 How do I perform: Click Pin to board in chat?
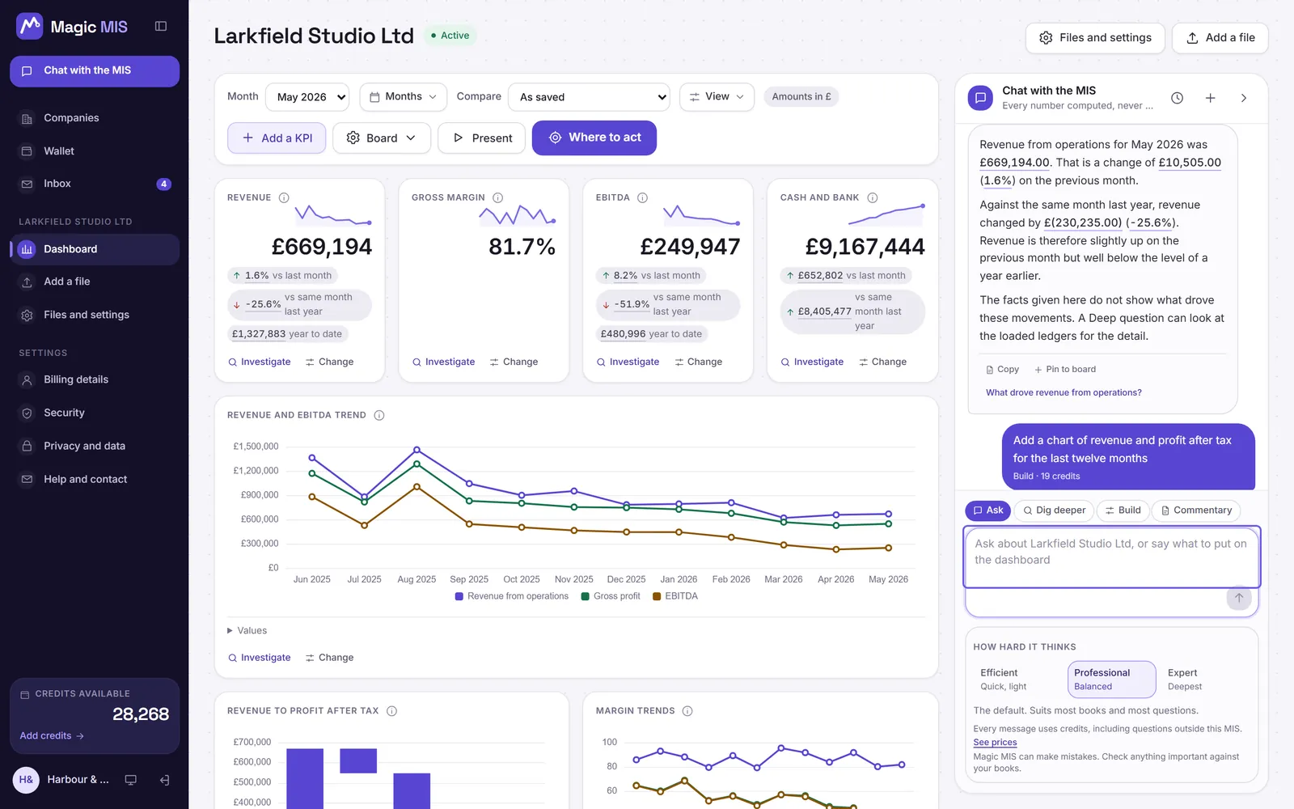(1065, 370)
